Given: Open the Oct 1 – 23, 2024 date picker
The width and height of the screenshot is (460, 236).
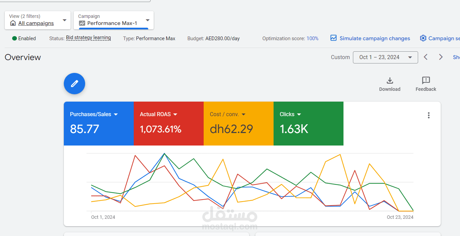Looking at the screenshot, I should (385, 57).
